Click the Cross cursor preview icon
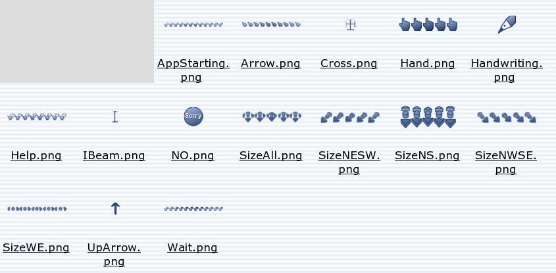Screen dimensions: 556x273 350,25
